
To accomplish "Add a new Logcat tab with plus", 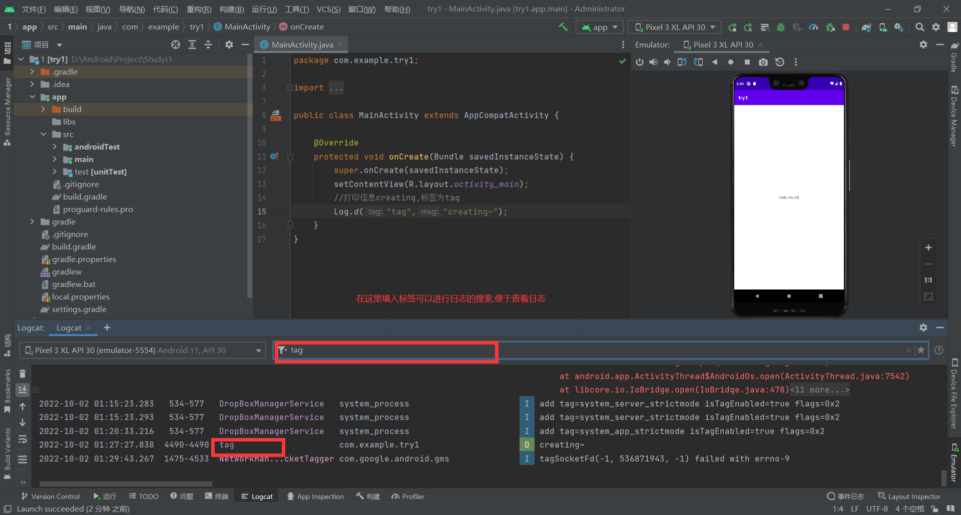I will pos(107,327).
